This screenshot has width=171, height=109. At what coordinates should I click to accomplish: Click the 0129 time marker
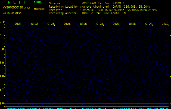[x=149, y=24]
